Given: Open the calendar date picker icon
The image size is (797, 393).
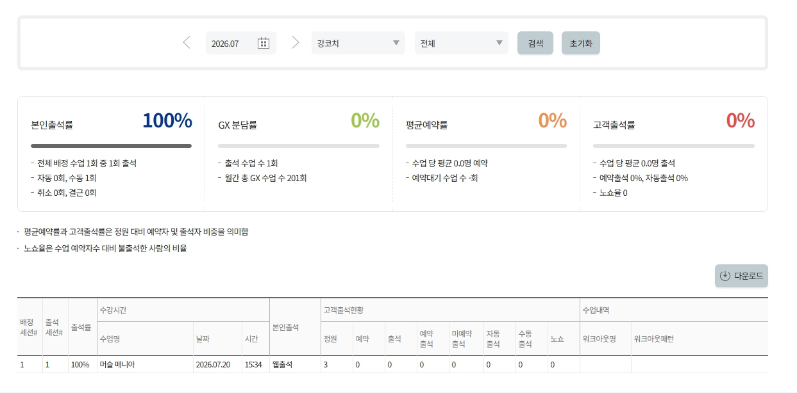Looking at the screenshot, I should pyautogui.click(x=264, y=43).
